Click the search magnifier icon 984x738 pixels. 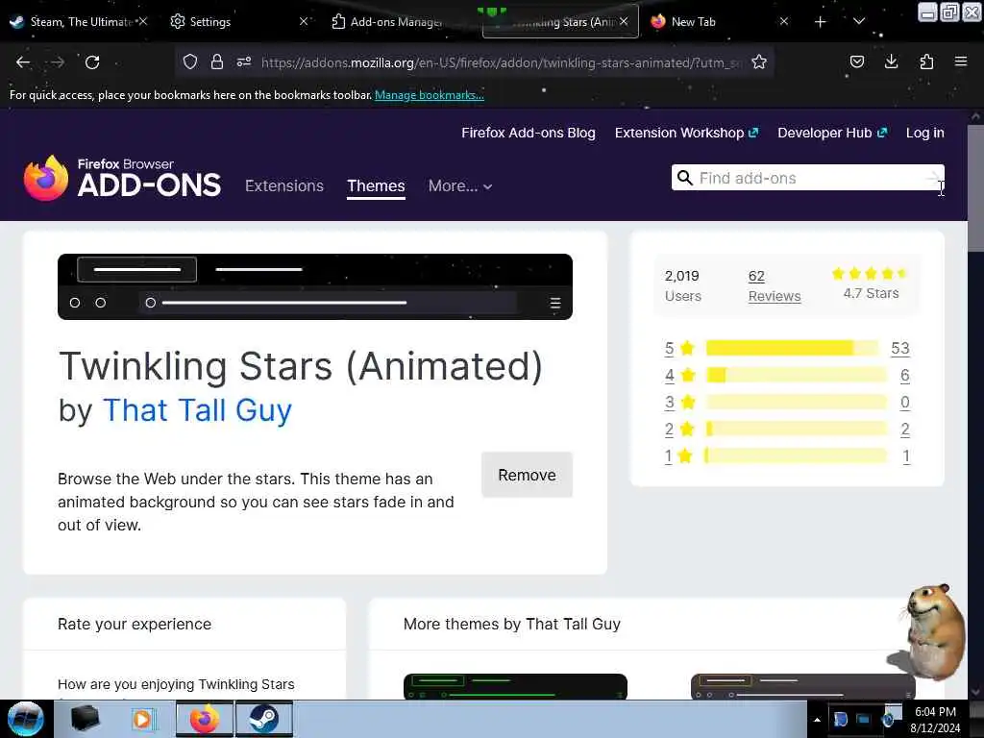[x=685, y=178]
